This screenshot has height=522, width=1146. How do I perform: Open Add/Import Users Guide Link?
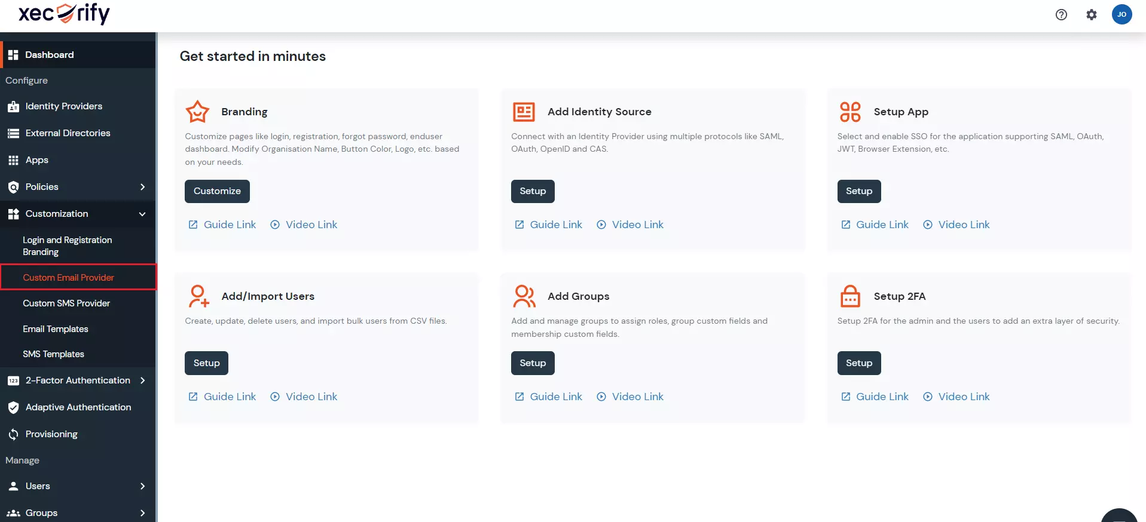(222, 397)
